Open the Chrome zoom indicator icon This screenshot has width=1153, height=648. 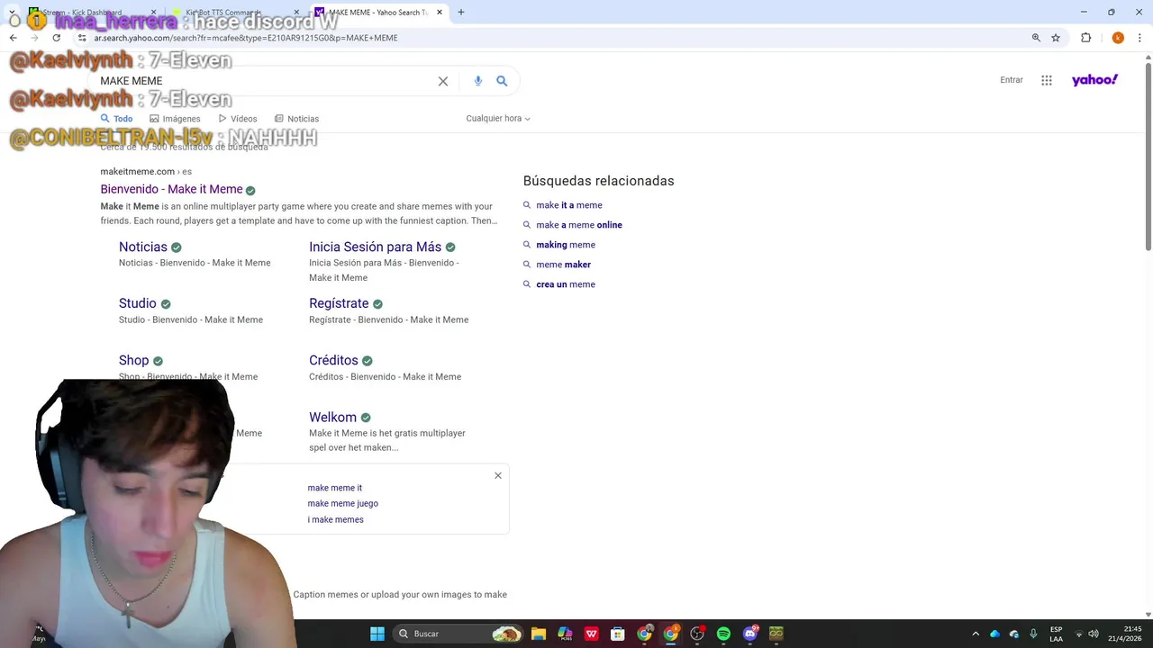coord(1036,38)
